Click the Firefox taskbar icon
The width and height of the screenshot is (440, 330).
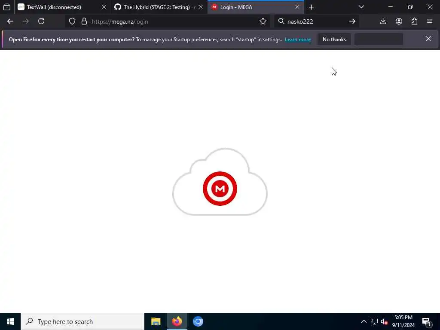click(177, 321)
